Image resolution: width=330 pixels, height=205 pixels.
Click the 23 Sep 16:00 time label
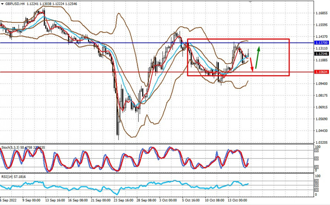pos(124,200)
